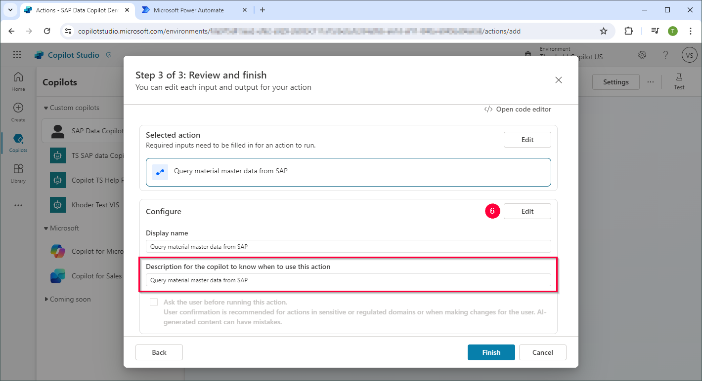Open a new browser tab
Screen dimensions: 702x381
pyautogui.click(x=263, y=10)
